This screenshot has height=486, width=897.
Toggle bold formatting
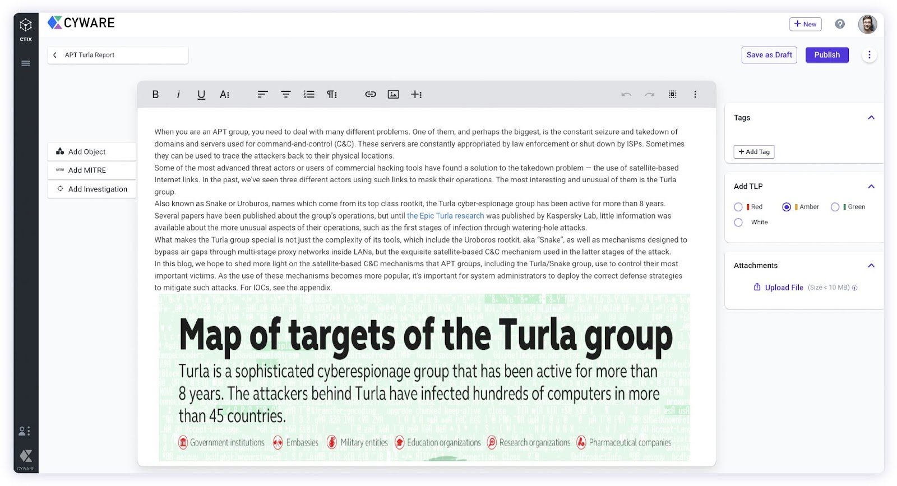point(155,95)
